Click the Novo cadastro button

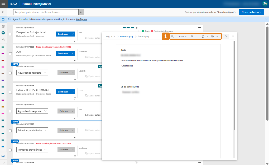(251, 12)
